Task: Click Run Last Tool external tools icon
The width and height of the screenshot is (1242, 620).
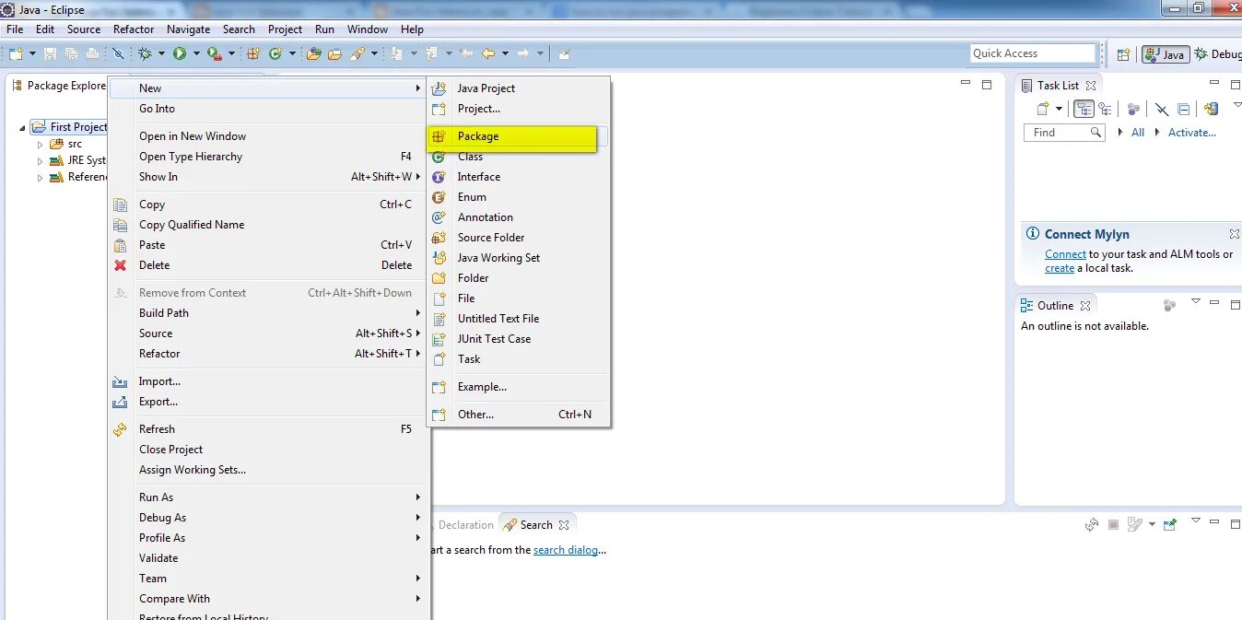Action: (x=214, y=53)
